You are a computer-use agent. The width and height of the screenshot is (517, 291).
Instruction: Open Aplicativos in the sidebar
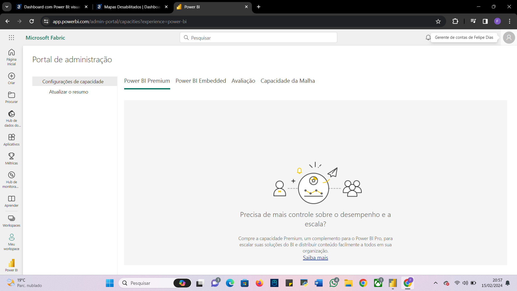(11, 140)
